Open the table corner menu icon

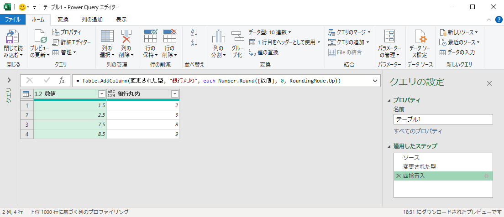point(26,94)
